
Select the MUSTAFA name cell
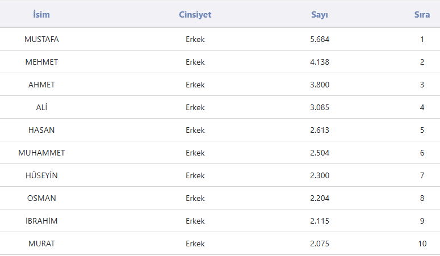pos(41,39)
